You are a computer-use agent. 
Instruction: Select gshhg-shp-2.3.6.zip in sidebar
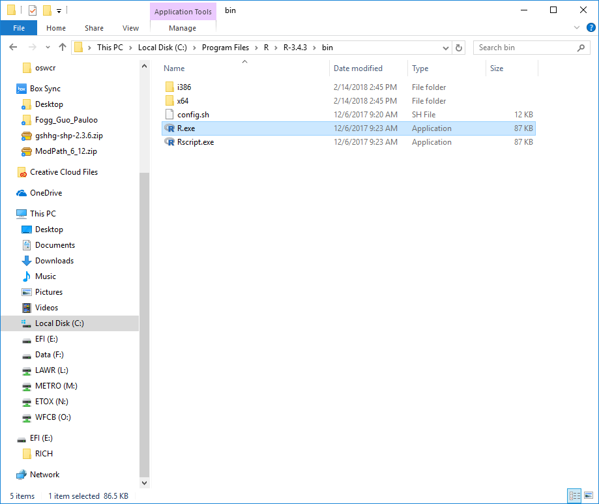point(63,136)
